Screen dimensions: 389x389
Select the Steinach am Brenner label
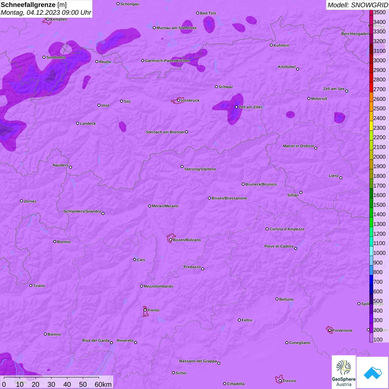[x=165, y=132]
